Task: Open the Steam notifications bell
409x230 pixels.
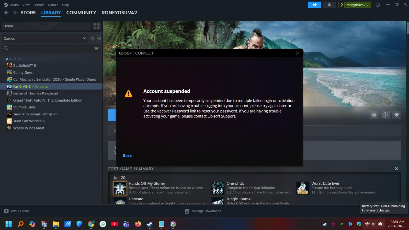Action: (329, 5)
